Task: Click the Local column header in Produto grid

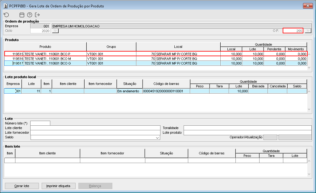Action: [178, 47]
